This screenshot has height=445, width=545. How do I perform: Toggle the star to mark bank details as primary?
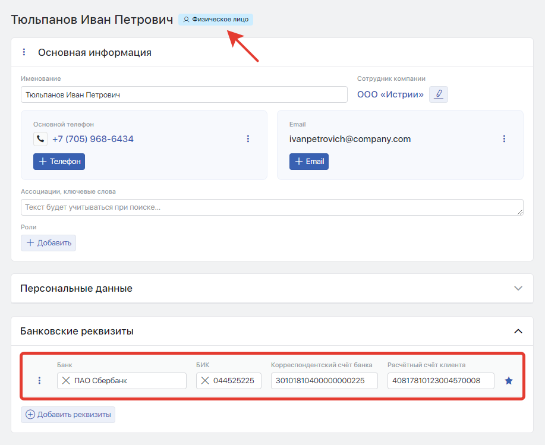(x=509, y=381)
